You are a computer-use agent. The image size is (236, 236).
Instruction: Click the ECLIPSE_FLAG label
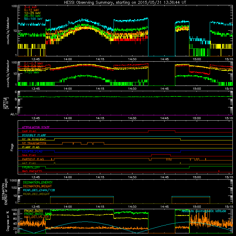pyautogui.click(x=32, y=151)
